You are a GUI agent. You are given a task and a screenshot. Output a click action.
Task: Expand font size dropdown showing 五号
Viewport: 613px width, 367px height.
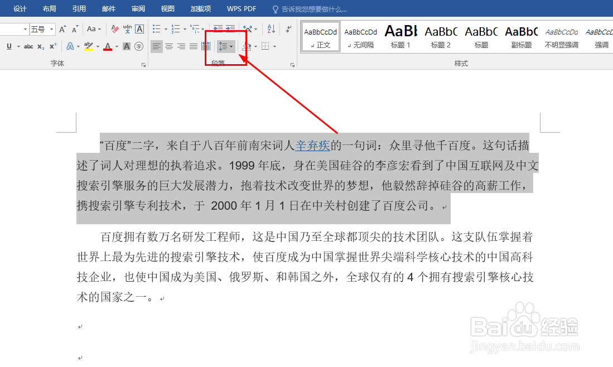click(x=51, y=30)
